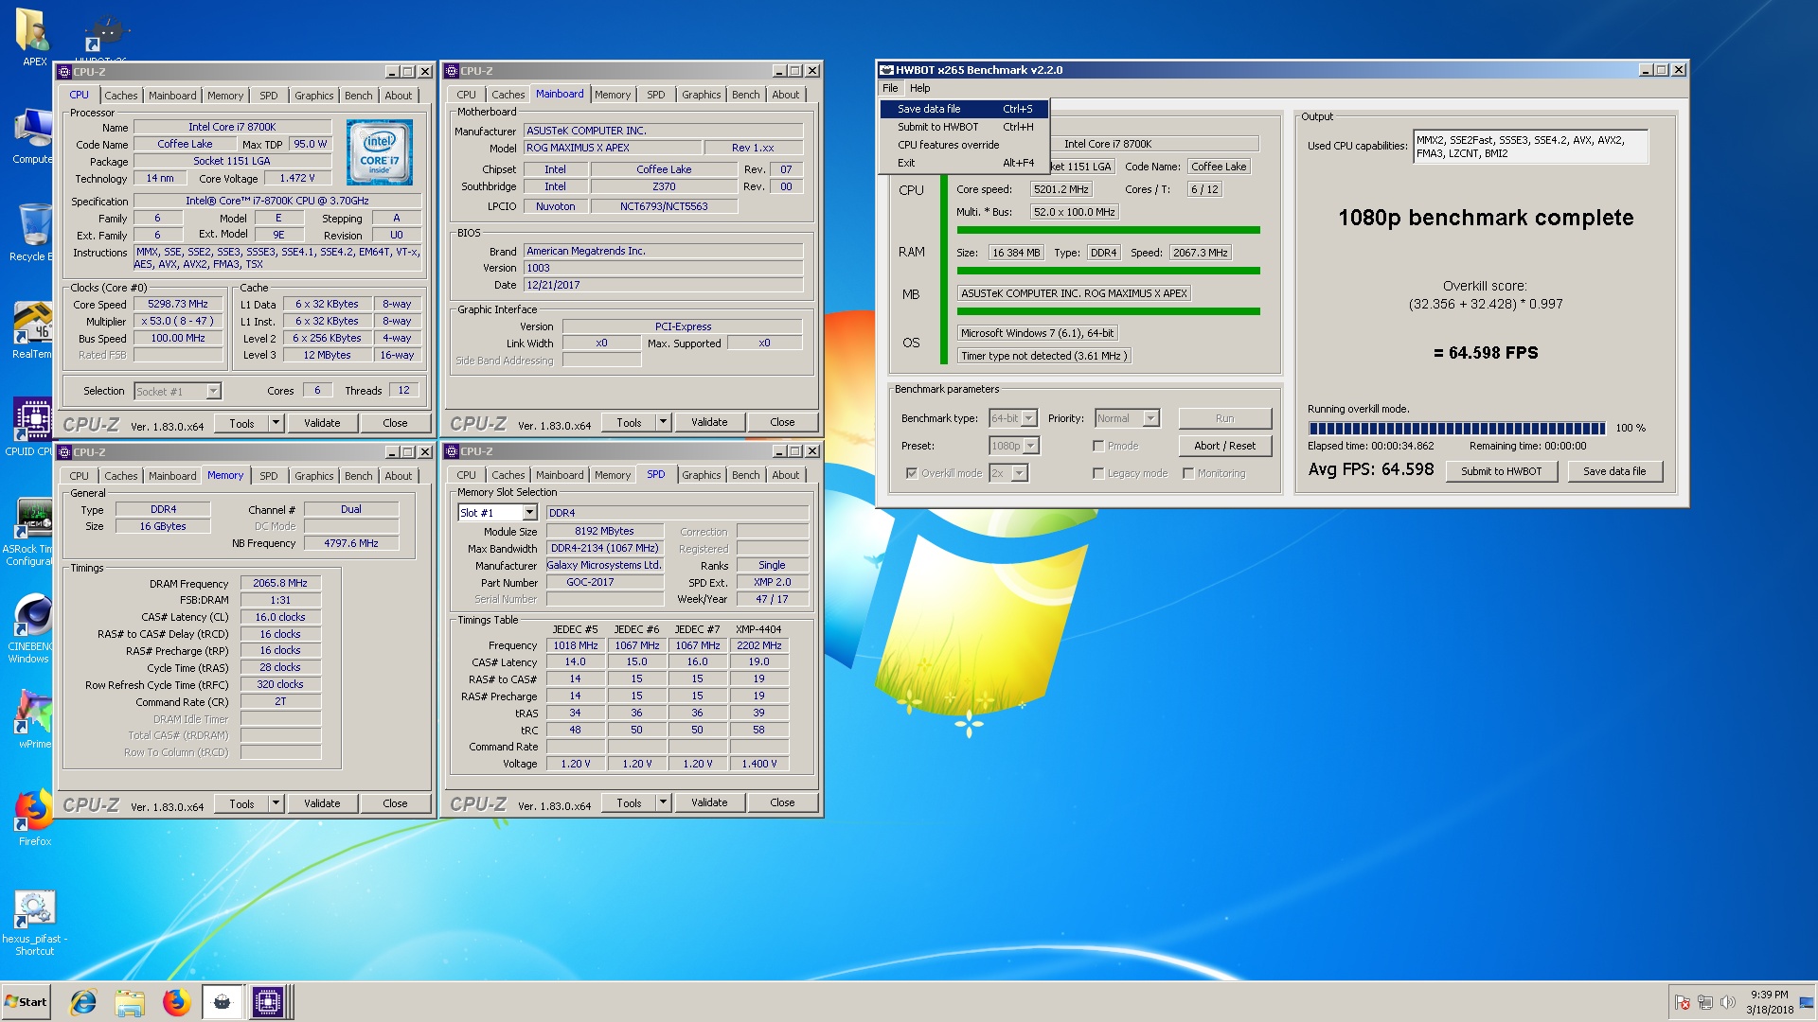Image resolution: width=1818 pixels, height=1022 pixels.
Task: Click the Action Center flag tray icon
Action: [1682, 1002]
